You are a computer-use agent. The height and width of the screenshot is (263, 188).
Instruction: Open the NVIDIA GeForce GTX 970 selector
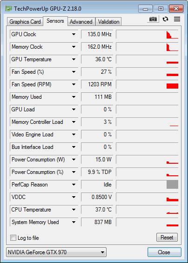[x=56, y=252]
